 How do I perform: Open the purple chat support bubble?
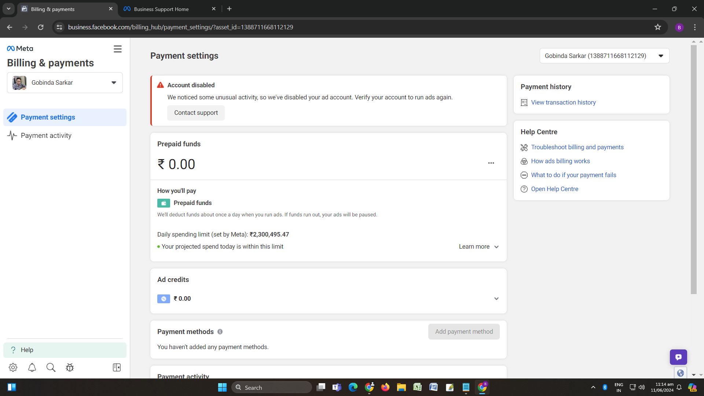tap(678, 357)
